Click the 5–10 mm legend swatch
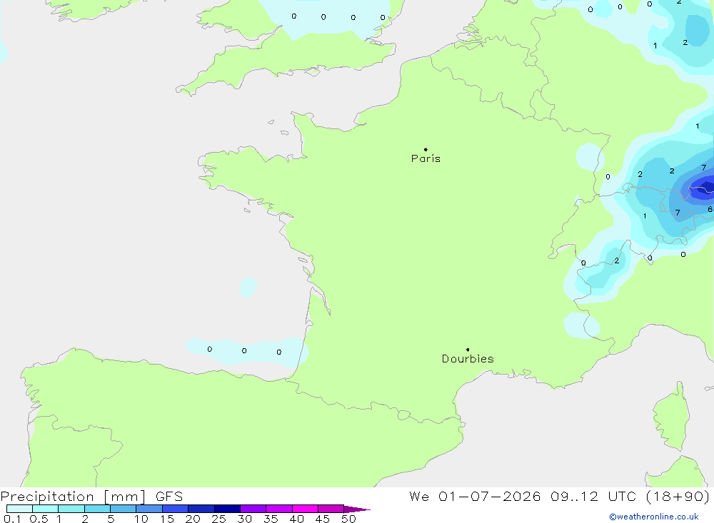 [124, 509]
